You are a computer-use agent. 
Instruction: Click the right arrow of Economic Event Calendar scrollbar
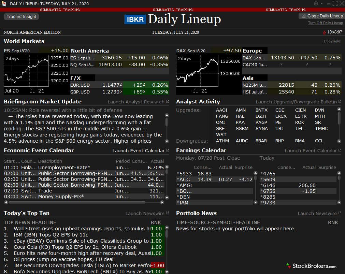coord(162,202)
